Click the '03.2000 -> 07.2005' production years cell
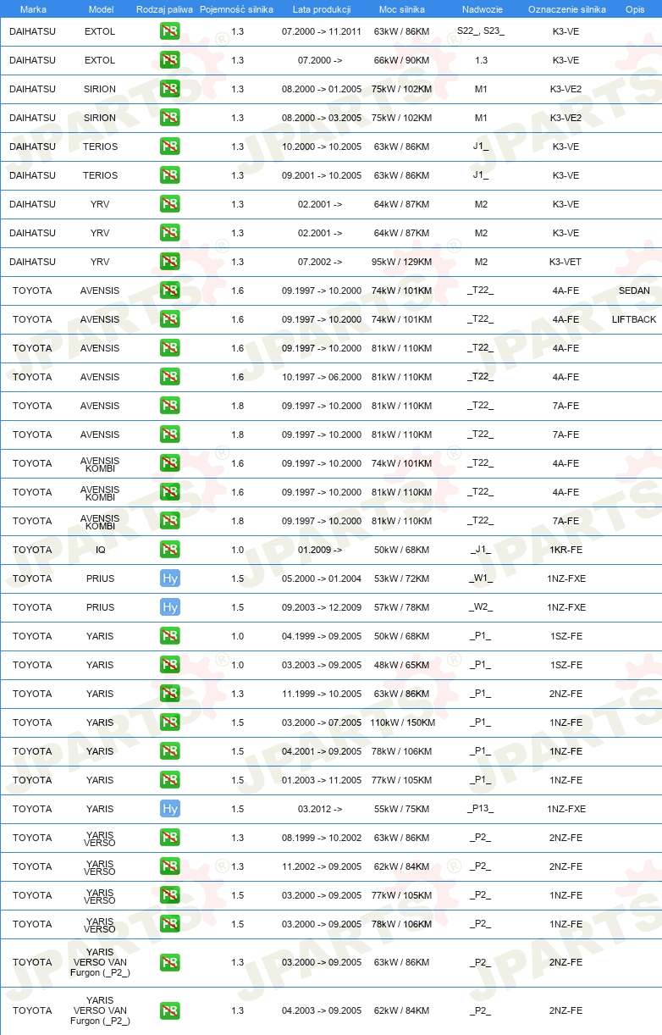Viewport: 662px width, 1035px height. coord(322,722)
